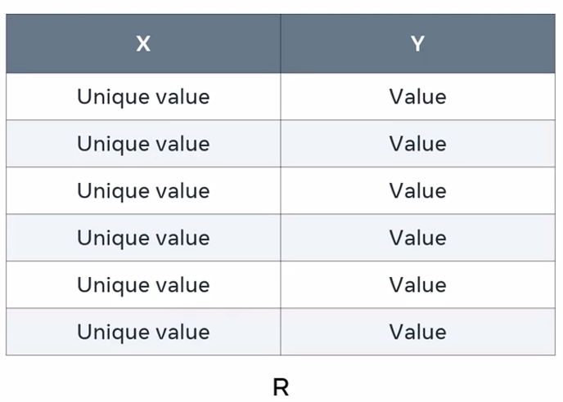
Task: Click the lowercase "value" word in the third row
Action: (x=182, y=191)
